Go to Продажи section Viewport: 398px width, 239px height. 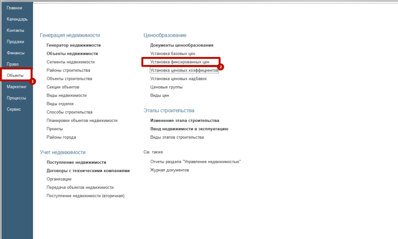point(15,42)
